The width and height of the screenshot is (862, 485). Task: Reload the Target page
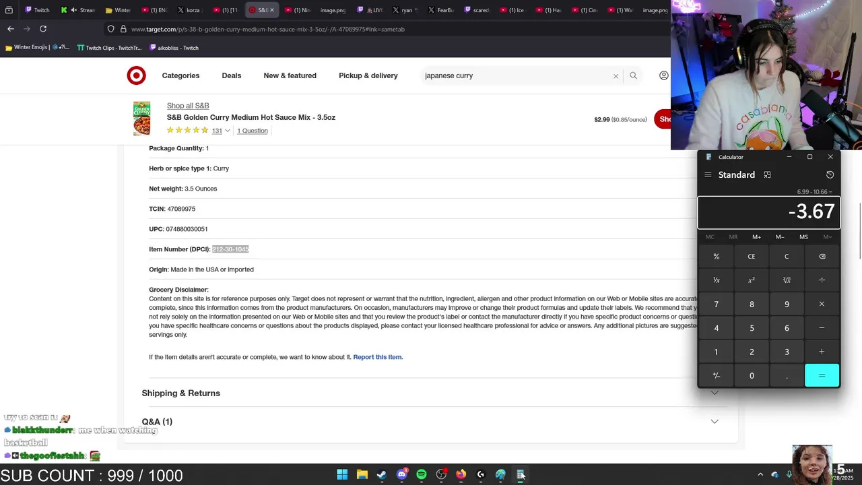pyautogui.click(x=43, y=29)
